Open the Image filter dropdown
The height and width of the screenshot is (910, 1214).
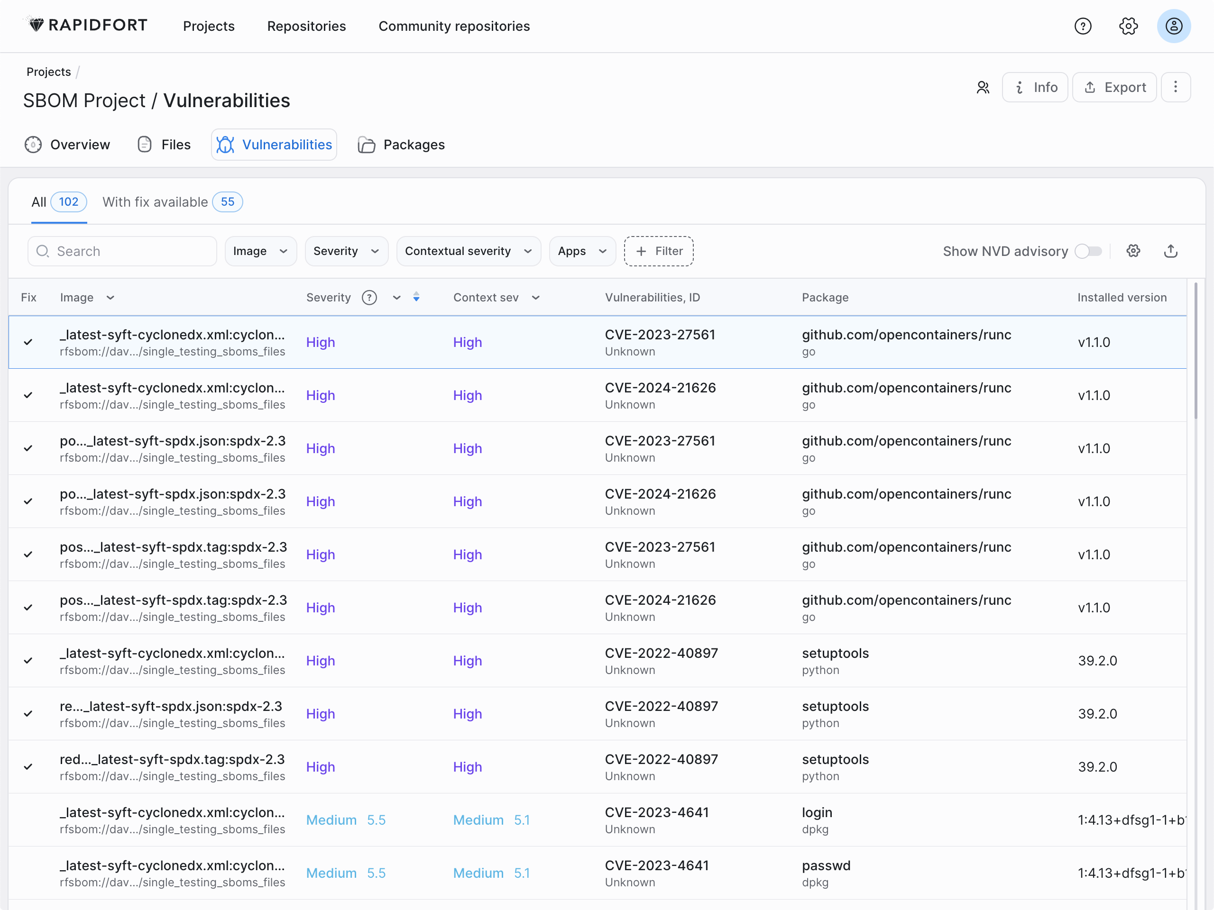(x=261, y=251)
